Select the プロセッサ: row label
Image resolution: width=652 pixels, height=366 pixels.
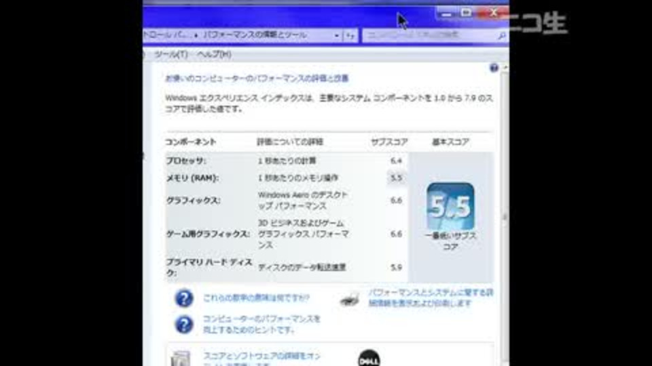(186, 161)
